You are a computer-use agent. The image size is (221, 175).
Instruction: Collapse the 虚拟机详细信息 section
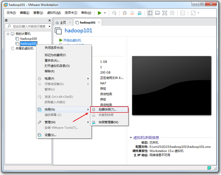[x=131, y=138]
